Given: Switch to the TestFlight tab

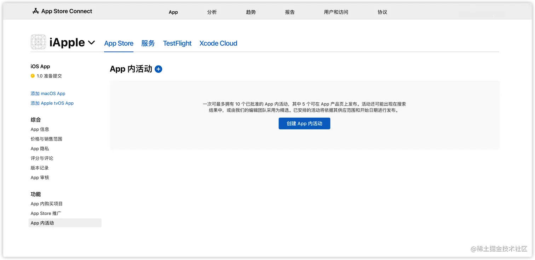Looking at the screenshot, I should point(177,44).
